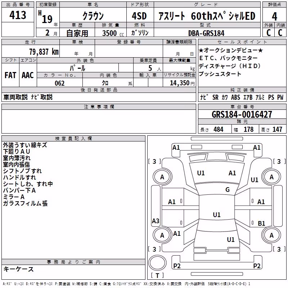Select the car name クラウン
Screen dimensions: 288x288
pyautogui.click(x=93, y=16)
